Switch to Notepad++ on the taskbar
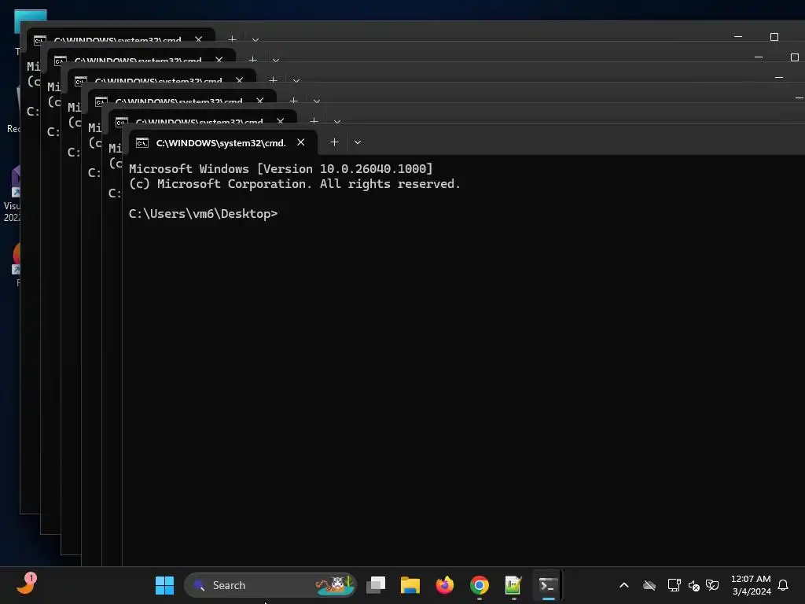 [x=513, y=585]
